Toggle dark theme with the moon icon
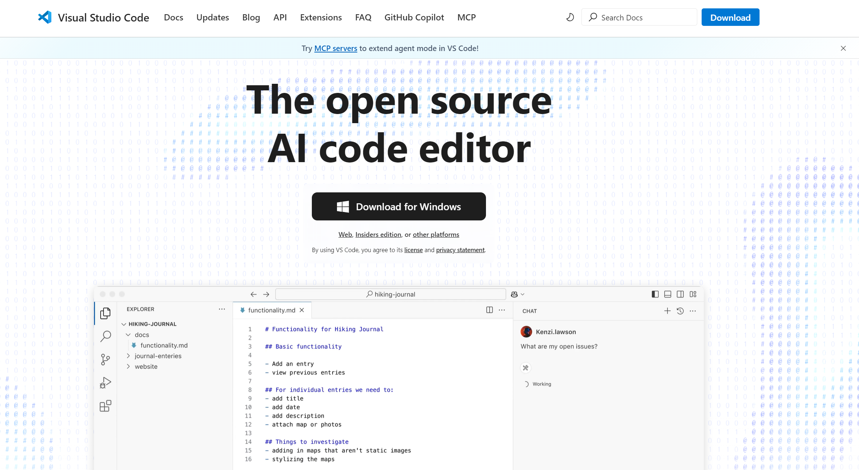Image resolution: width=859 pixels, height=470 pixels. pyautogui.click(x=570, y=17)
